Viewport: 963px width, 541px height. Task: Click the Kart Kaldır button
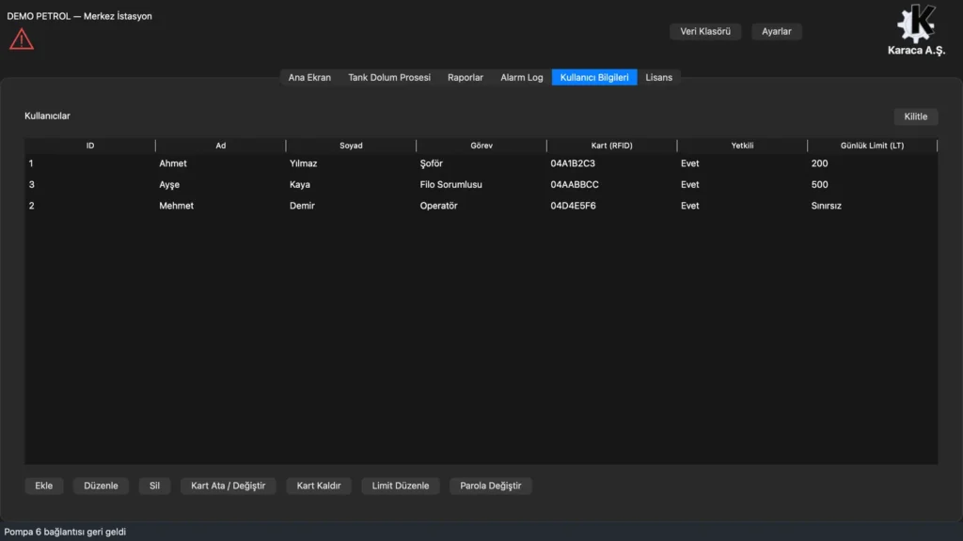point(319,486)
